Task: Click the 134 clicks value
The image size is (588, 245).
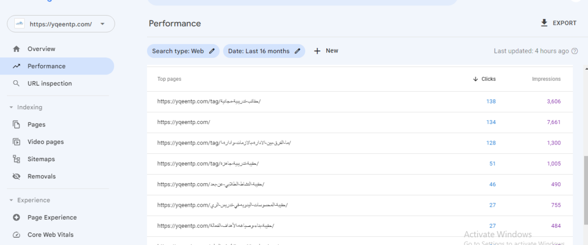Action: 491,122
